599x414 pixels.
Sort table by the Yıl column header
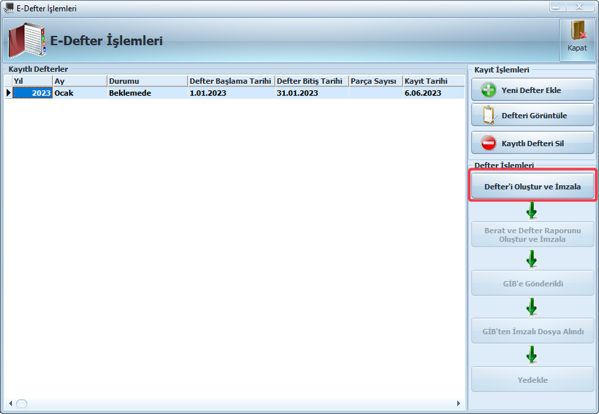[33, 81]
